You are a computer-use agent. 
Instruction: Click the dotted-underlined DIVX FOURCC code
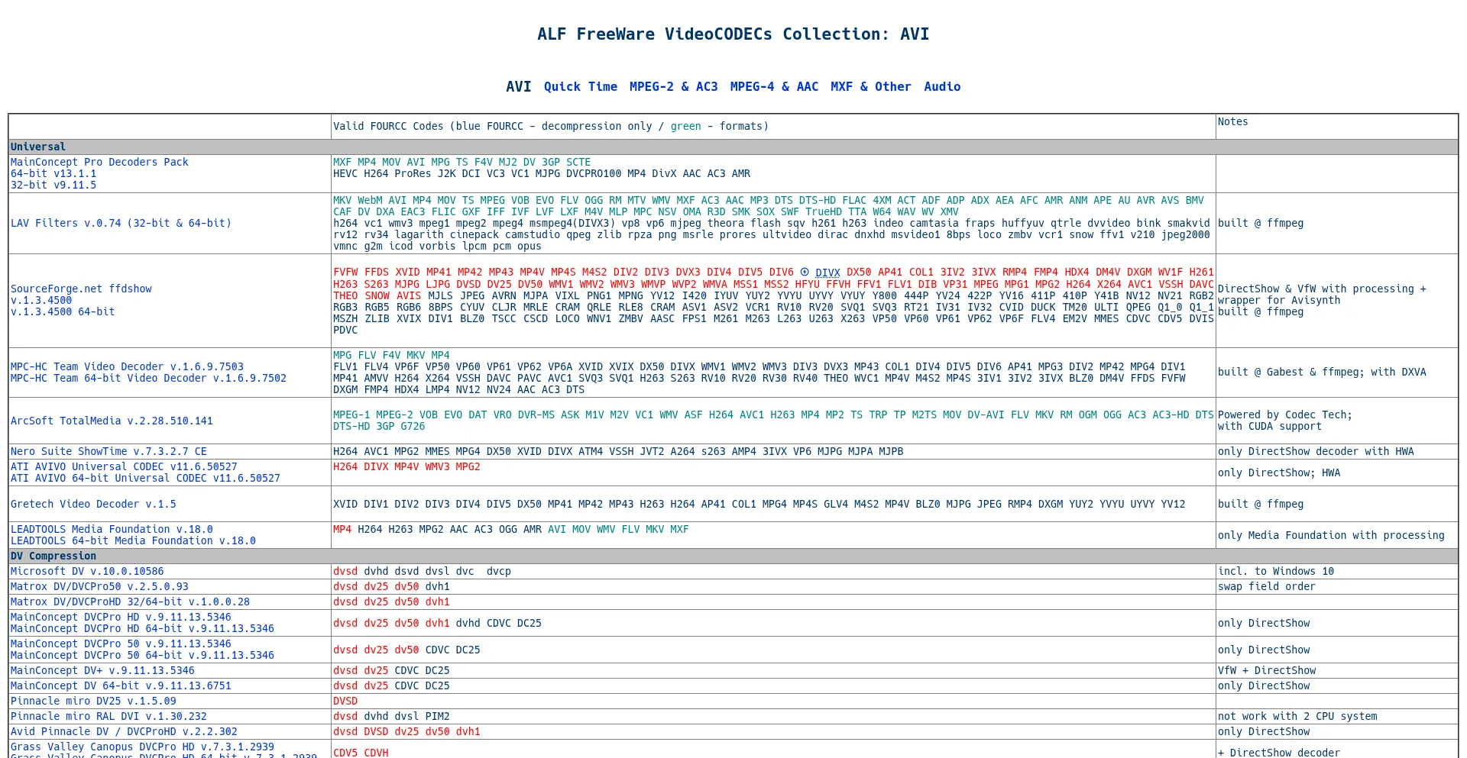827,273
